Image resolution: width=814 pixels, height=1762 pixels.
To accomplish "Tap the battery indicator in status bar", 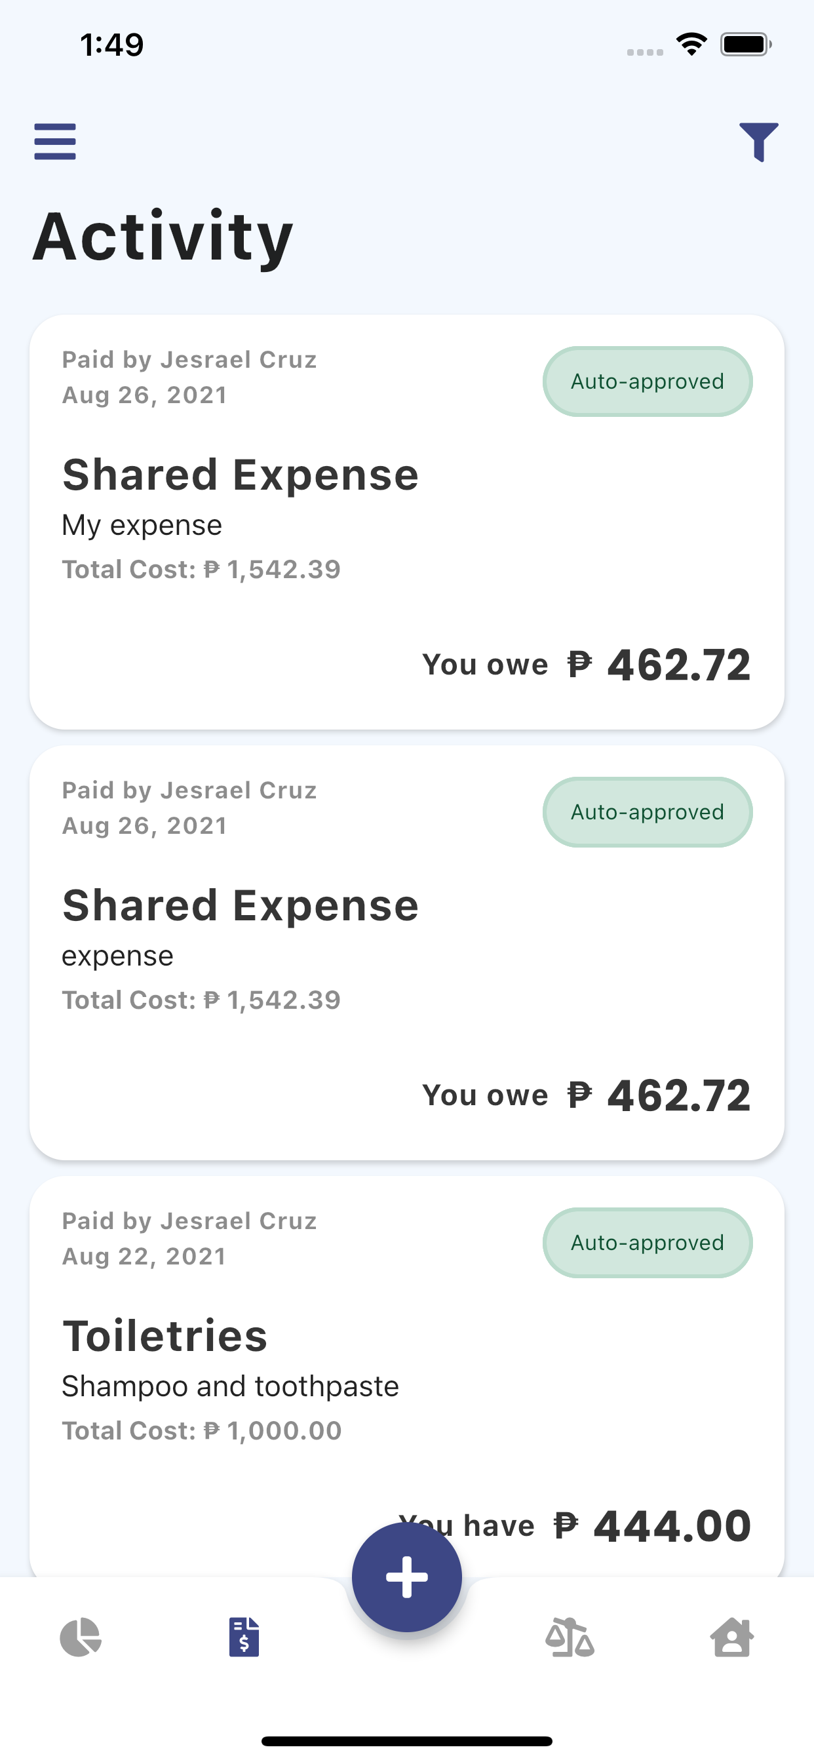I will coord(746,45).
